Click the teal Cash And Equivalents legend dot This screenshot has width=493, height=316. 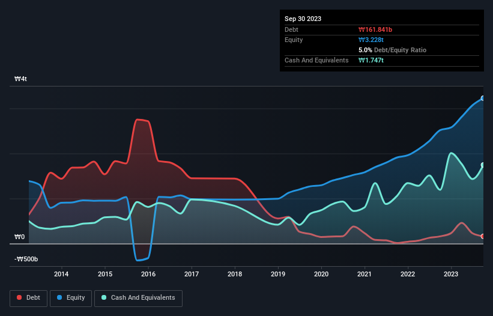click(x=104, y=297)
